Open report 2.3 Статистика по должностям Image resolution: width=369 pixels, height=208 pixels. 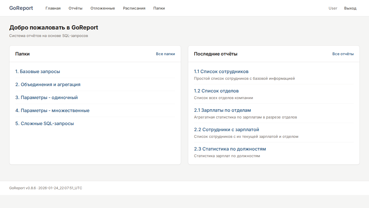point(230,149)
